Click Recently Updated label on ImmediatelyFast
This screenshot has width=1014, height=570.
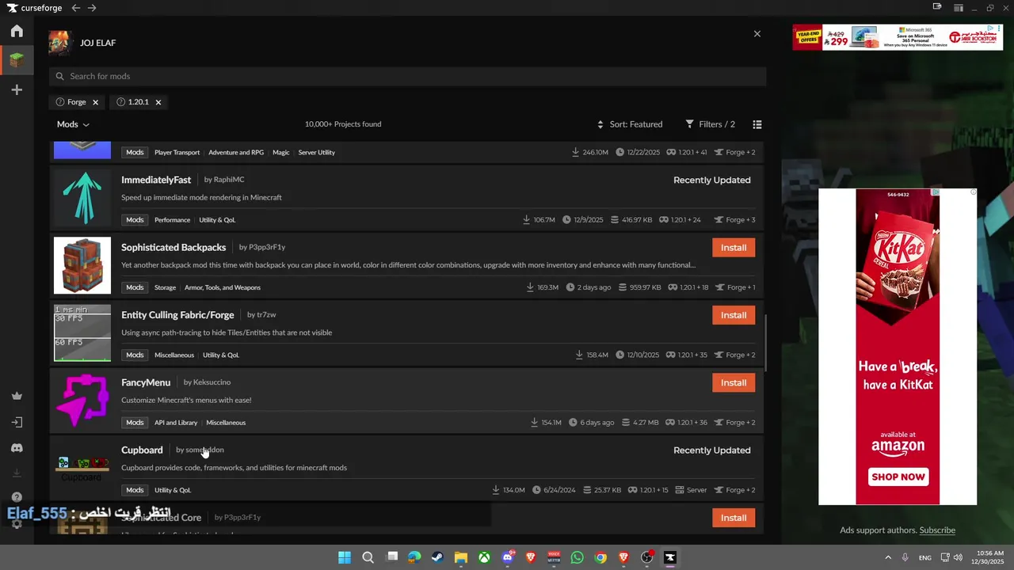point(712,180)
